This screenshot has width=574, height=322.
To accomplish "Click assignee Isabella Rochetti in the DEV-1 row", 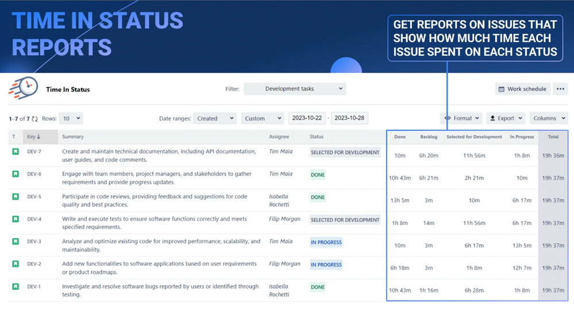I will (x=279, y=290).
